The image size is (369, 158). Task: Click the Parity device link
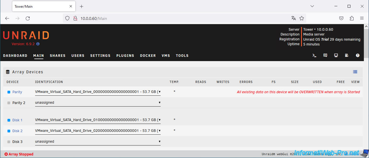[17, 92]
